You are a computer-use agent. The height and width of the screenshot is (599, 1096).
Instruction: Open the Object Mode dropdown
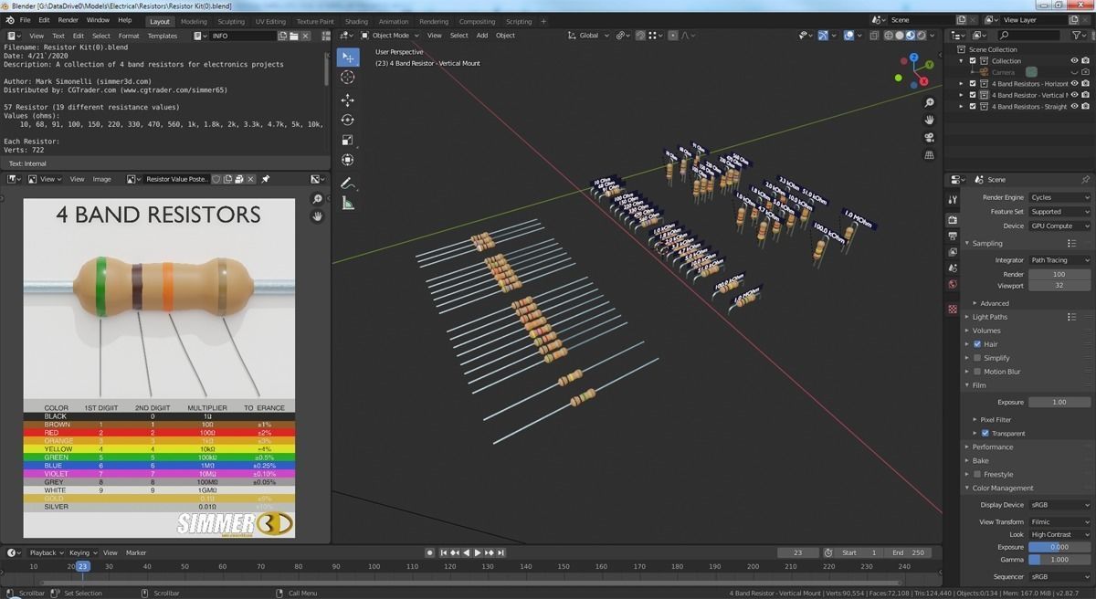[390, 36]
